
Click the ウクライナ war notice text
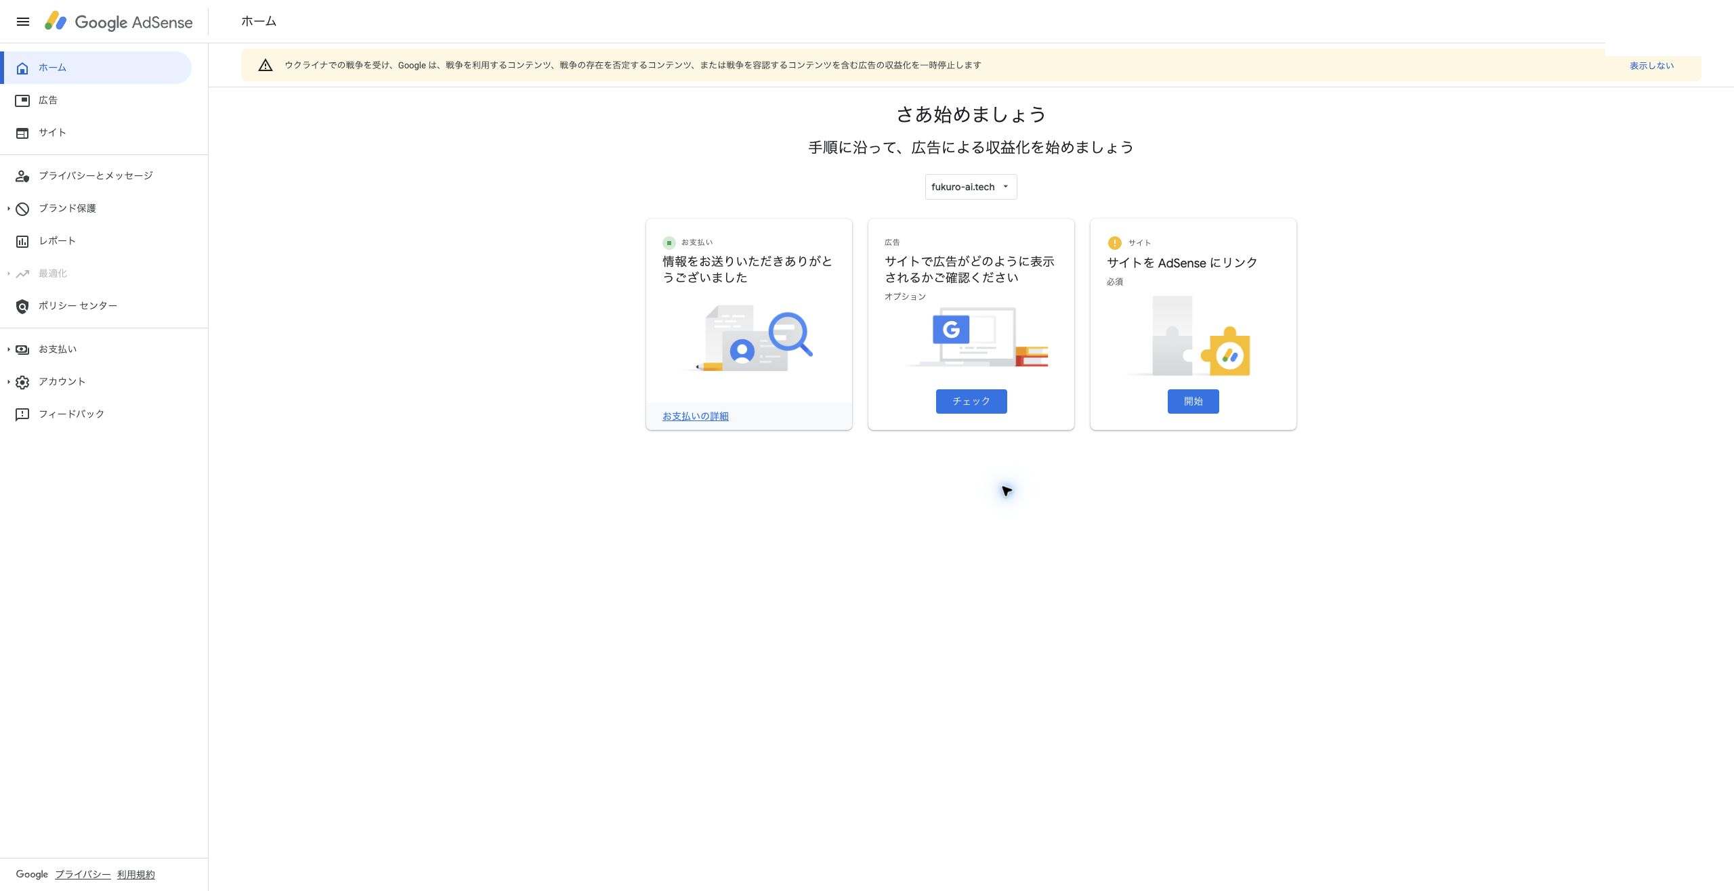633,65
